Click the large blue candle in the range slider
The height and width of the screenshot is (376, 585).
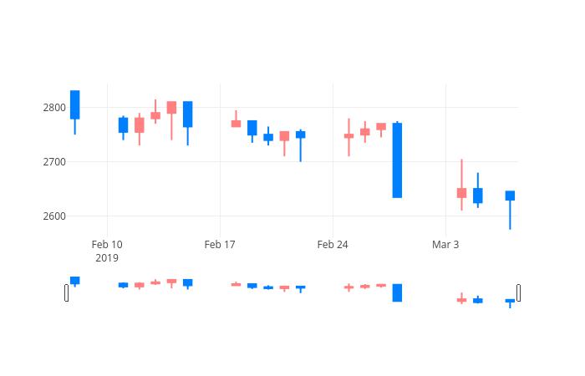pos(397,292)
